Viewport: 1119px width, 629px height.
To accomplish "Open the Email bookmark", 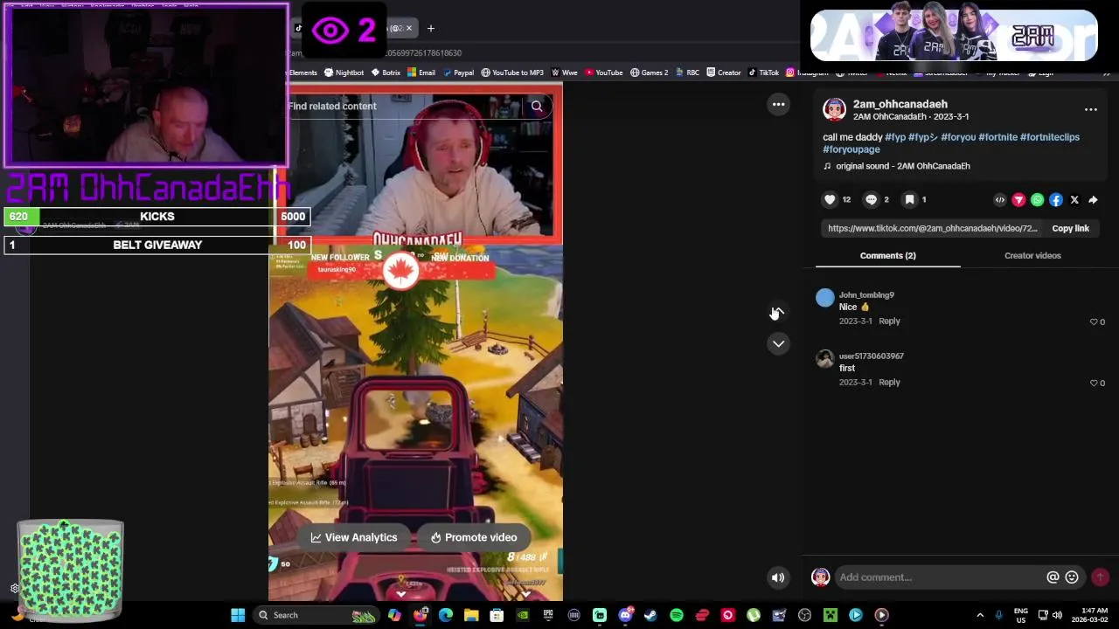I will pyautogui.click(x=420, y=73).
